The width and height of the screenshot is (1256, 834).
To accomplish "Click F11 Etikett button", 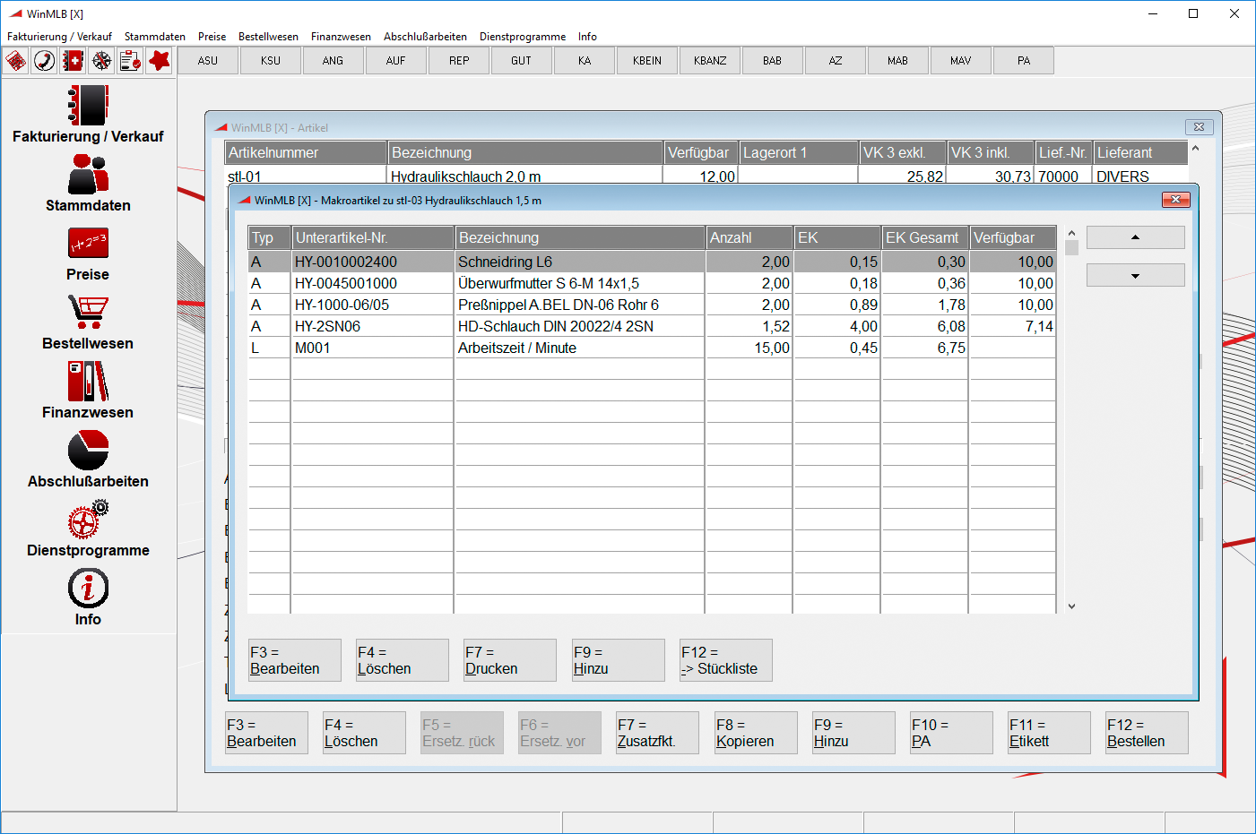I will pos(1049,733).
